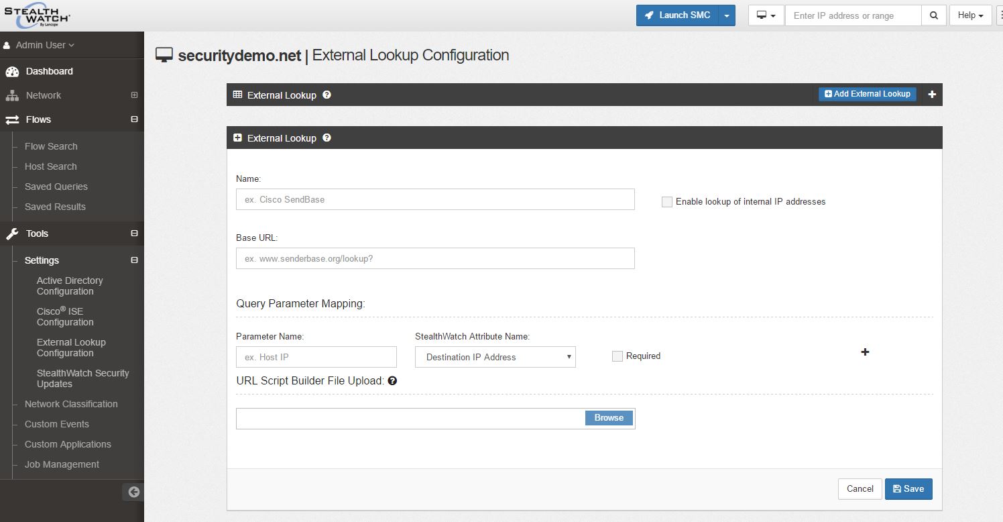
Task: Click the Flows arrows icon
Action: pos(12,119)
